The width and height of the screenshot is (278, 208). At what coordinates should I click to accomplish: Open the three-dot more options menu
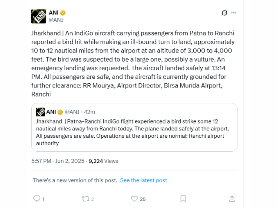click(x=235, y=13)
